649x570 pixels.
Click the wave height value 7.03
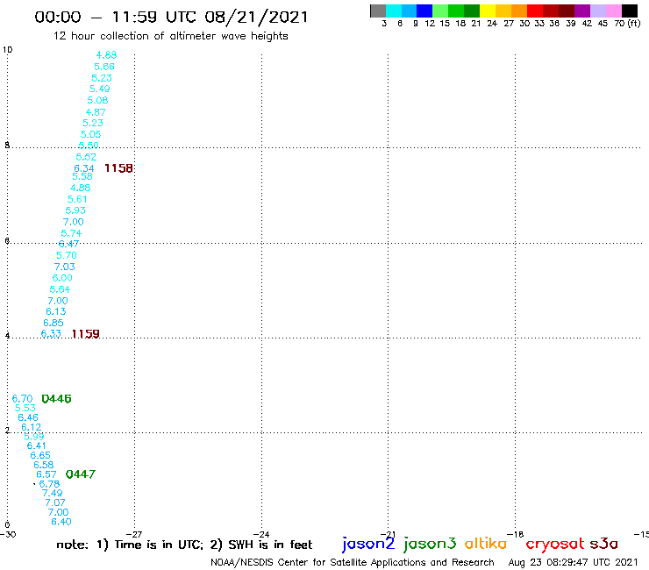click(x=65, y=267)
